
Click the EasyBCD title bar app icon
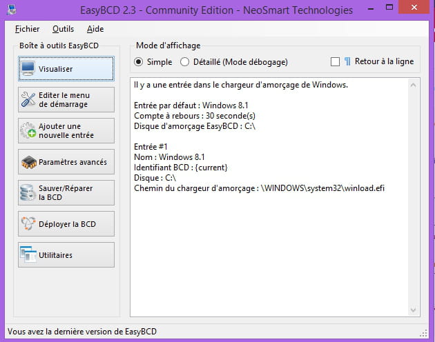(12, 10)
